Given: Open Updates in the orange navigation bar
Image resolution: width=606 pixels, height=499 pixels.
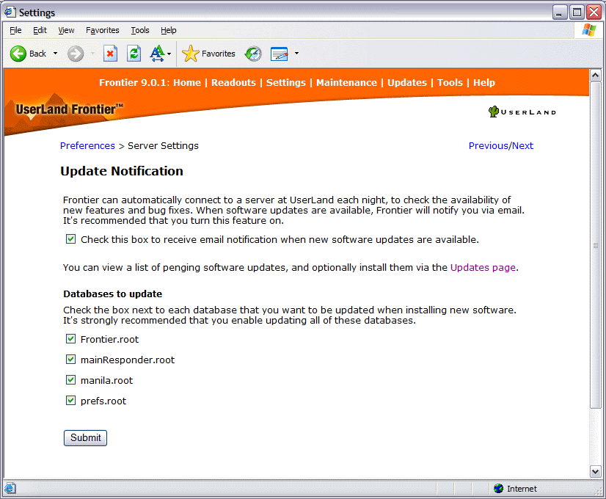Looking at the screenshot, I should tap(407, 83).
